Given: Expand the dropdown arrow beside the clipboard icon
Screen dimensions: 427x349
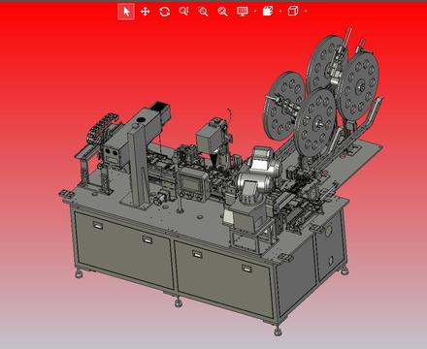Looking at the screenshot, I should point(280,12).
